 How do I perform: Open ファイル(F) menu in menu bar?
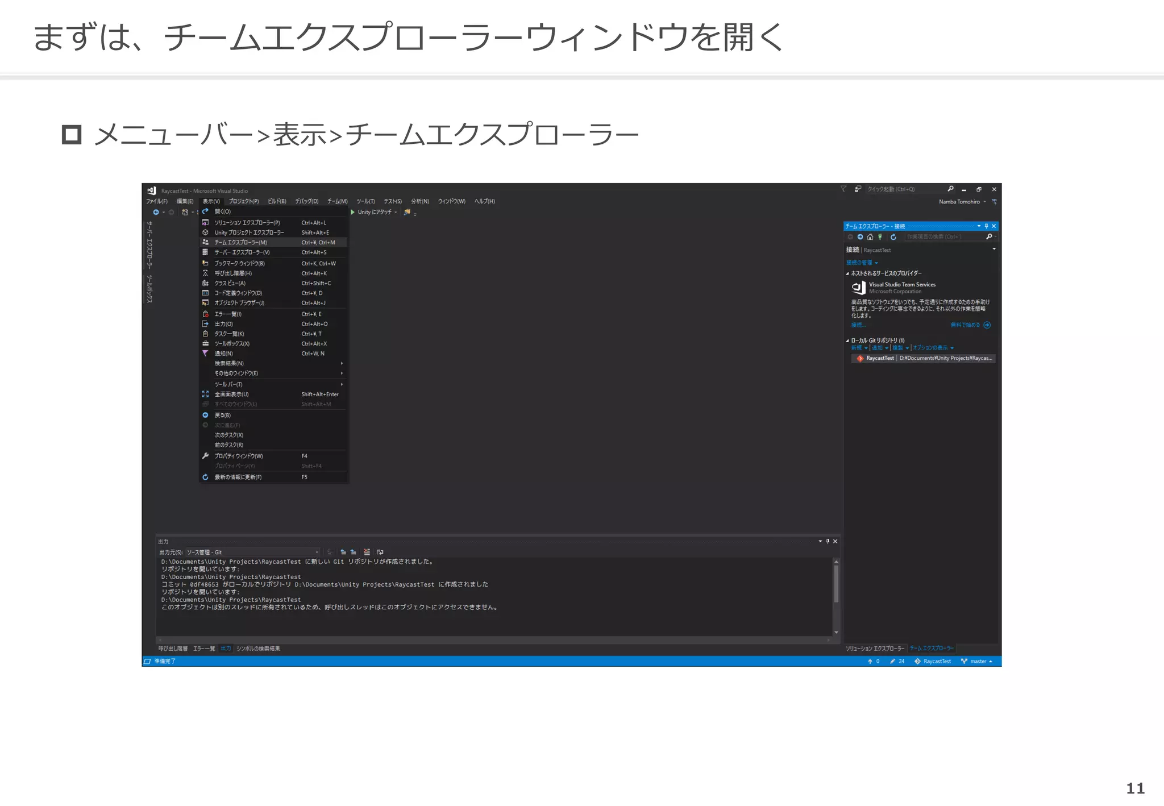157,201
